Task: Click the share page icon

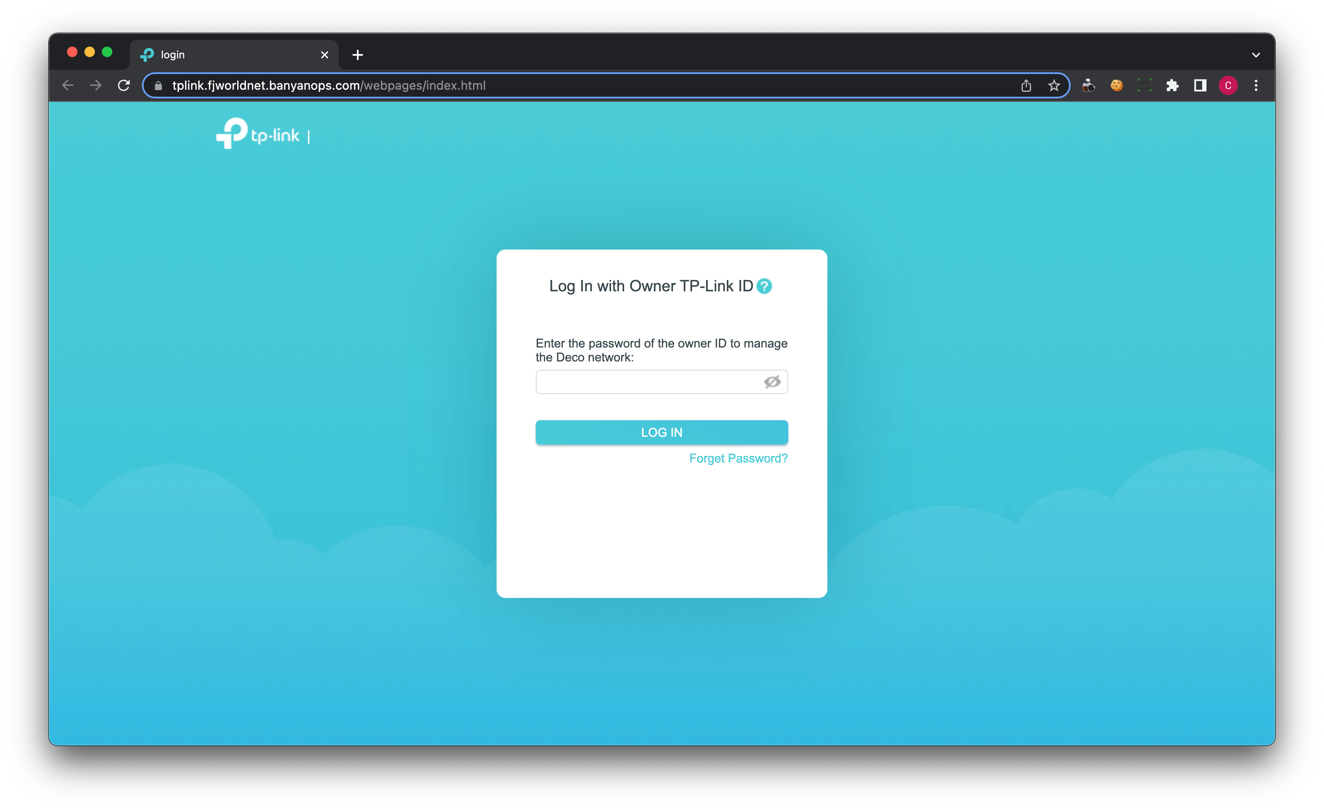Action: [1026, 85]
